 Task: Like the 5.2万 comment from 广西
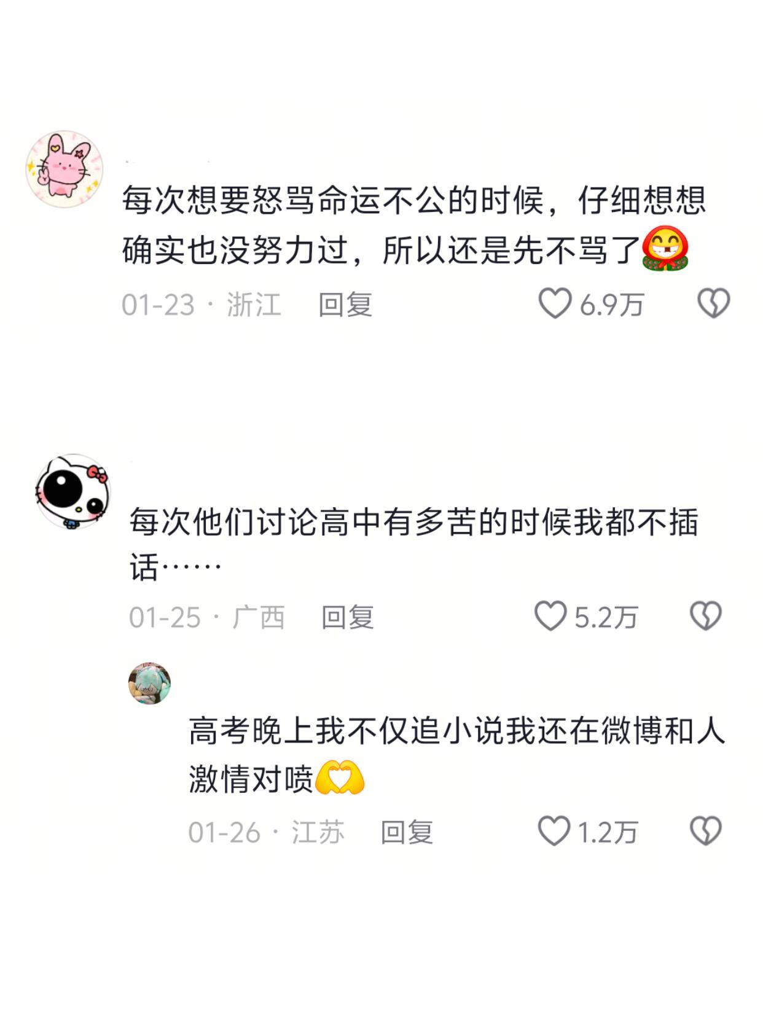tap(550, 616)
